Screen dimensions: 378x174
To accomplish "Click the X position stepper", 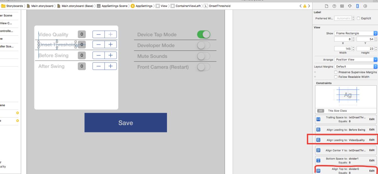I will click(353, 39).
